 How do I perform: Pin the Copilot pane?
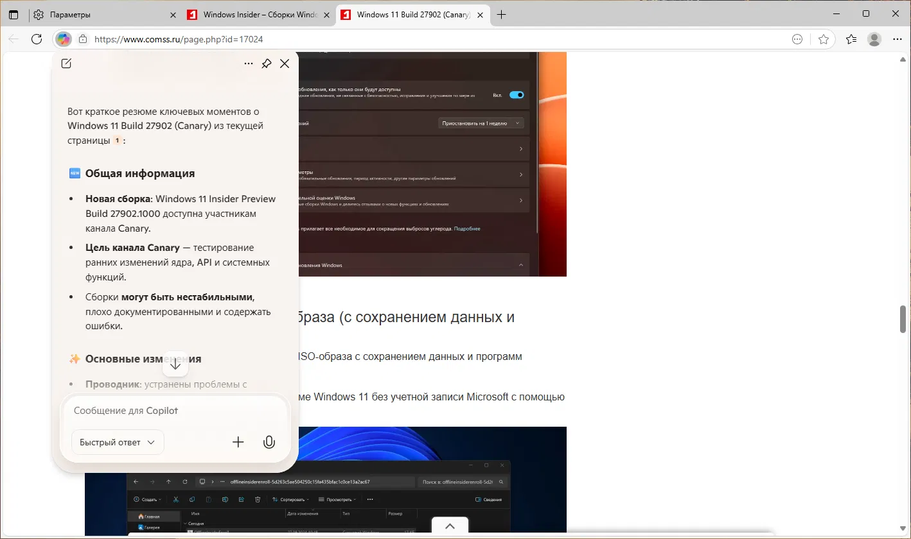tap(267, 64)
